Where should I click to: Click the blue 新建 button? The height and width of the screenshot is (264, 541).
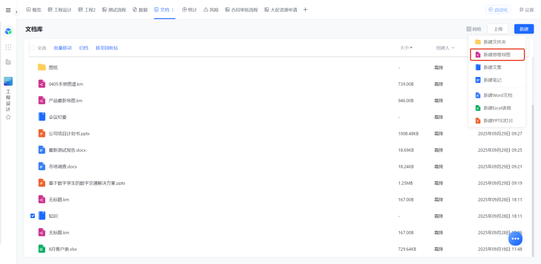tap(524, 29)
